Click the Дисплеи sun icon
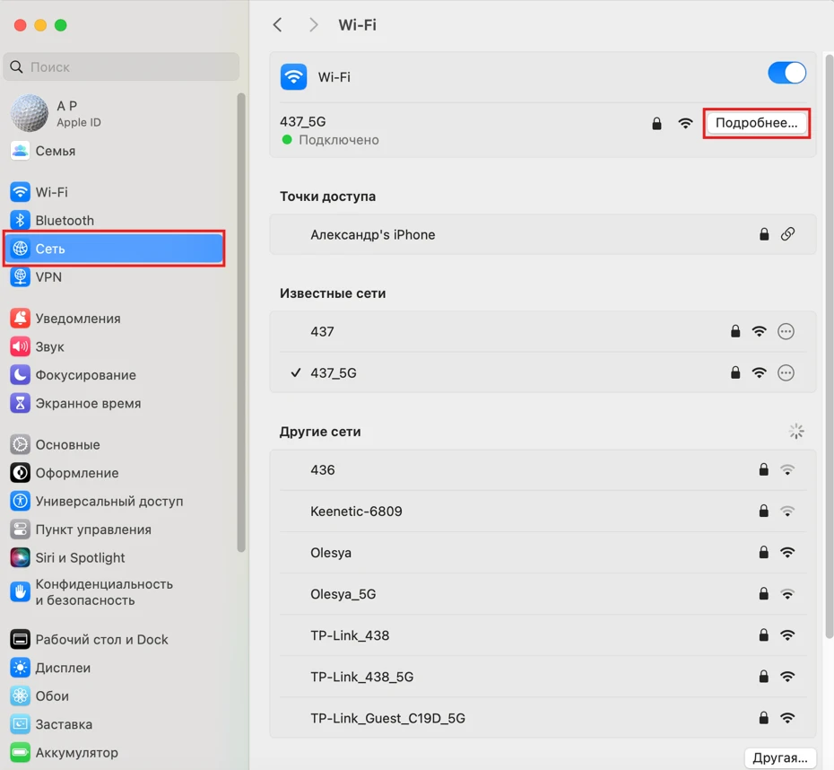This screenshot has width=834, height=770. coord(21,668)
